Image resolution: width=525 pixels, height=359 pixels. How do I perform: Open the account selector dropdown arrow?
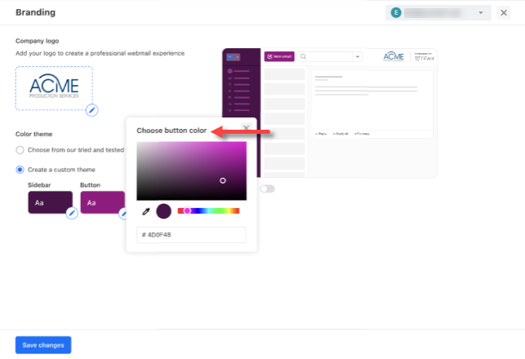[480, 13]
